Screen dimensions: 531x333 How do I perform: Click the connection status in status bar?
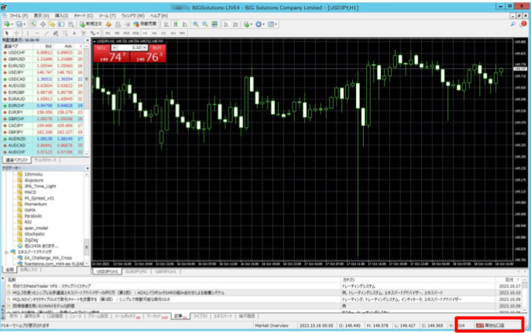coord(491,328)
